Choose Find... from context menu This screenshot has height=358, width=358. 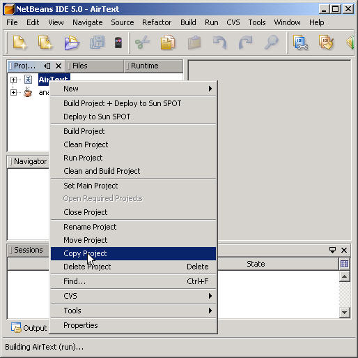click(134, 281)
